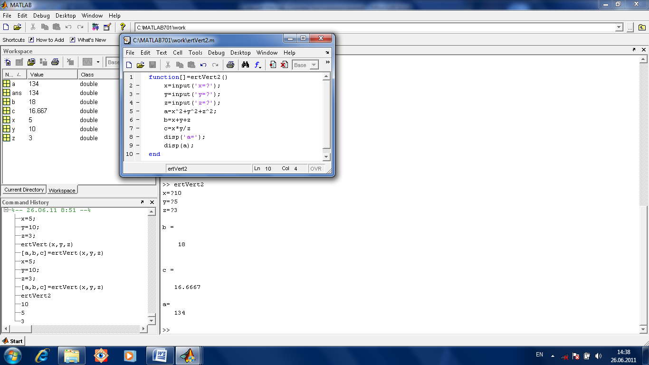649x365 pixels.
Task: Open Internet Explorer from the taskbar
Action: pos(42,355)
